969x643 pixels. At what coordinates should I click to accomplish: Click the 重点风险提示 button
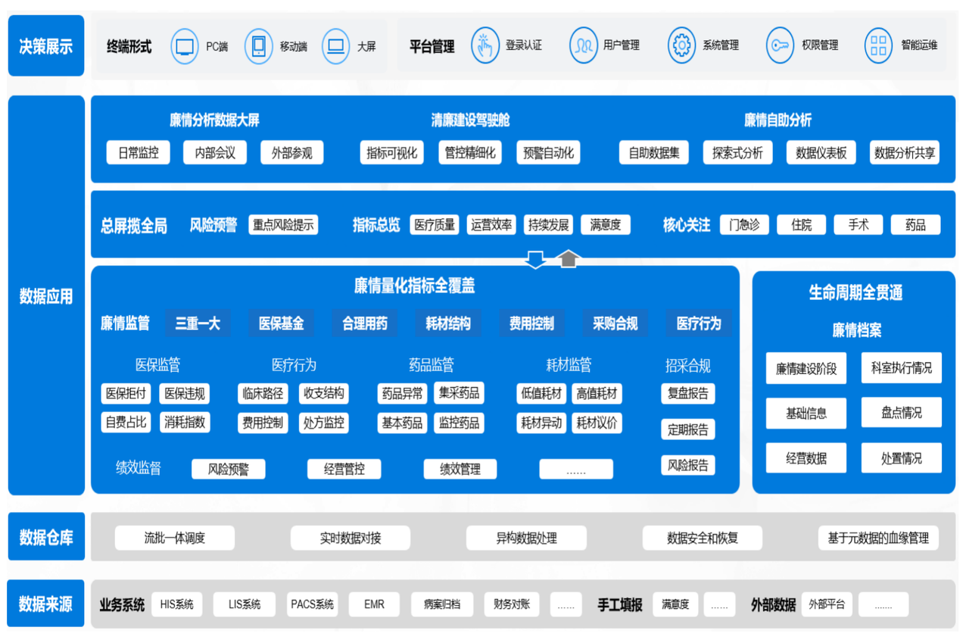pos(283,225)
